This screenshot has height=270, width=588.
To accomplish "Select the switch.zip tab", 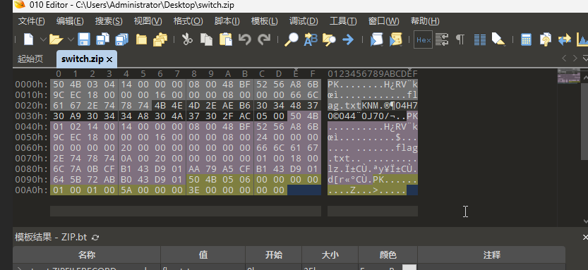I will pos(82,59).
